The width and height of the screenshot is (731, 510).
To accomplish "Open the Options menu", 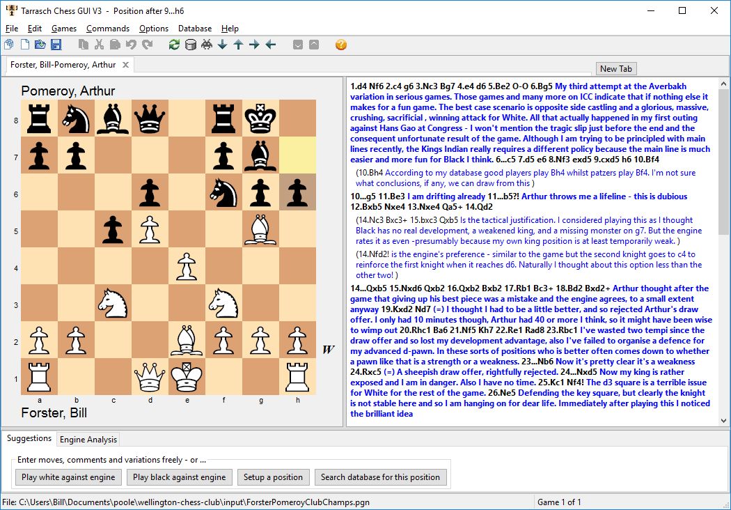I will tap(154, 29).
